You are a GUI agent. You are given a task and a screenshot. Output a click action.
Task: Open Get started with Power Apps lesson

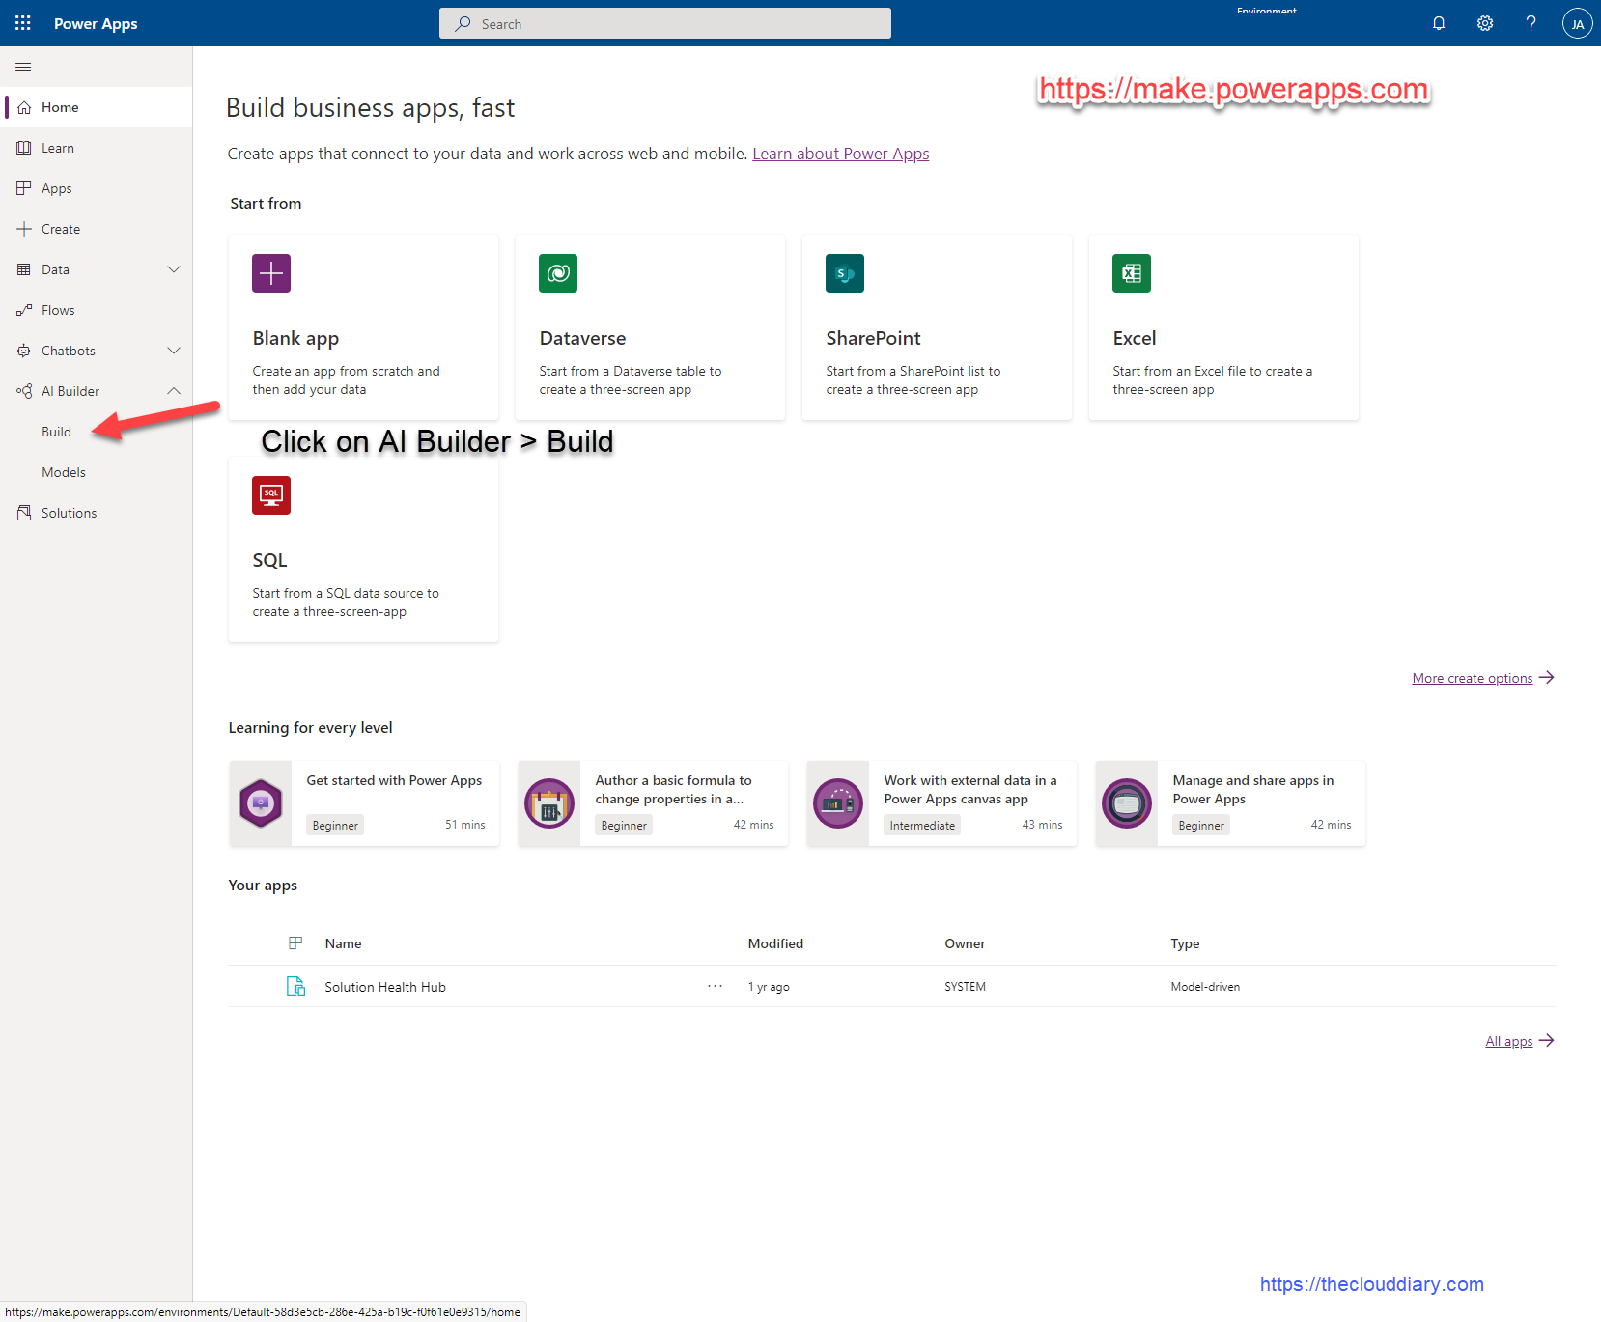click(x=364, y=803)
